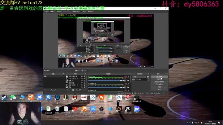Screen dimensions: 223x125
Task: Toggle visibility of 图像 2 source
Action: point(82,81)
